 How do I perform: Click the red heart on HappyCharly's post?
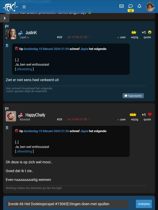(x=150, y=114)
